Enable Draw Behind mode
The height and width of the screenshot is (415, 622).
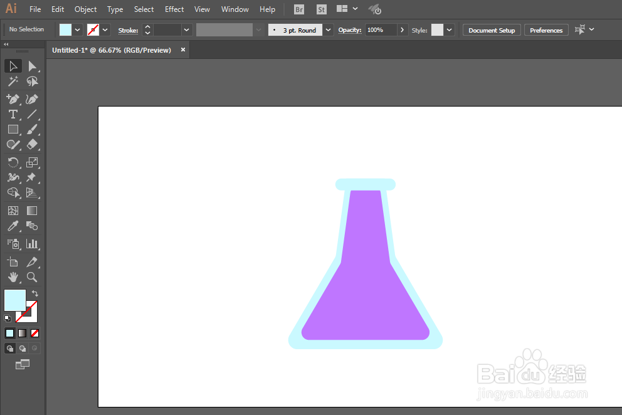22,349
